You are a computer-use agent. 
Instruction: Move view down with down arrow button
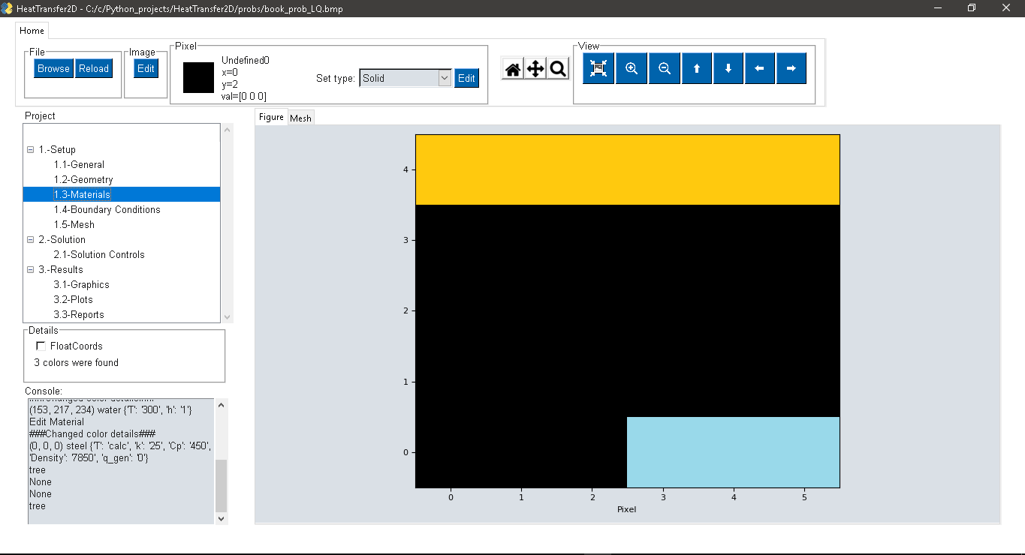[728, 68]
